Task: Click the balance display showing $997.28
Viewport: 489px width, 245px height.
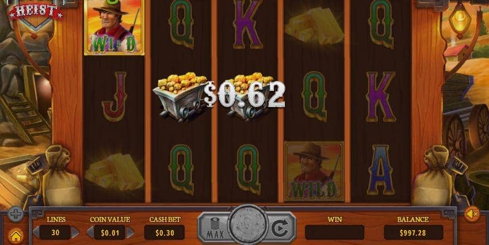Action: (x=413, y=232)
